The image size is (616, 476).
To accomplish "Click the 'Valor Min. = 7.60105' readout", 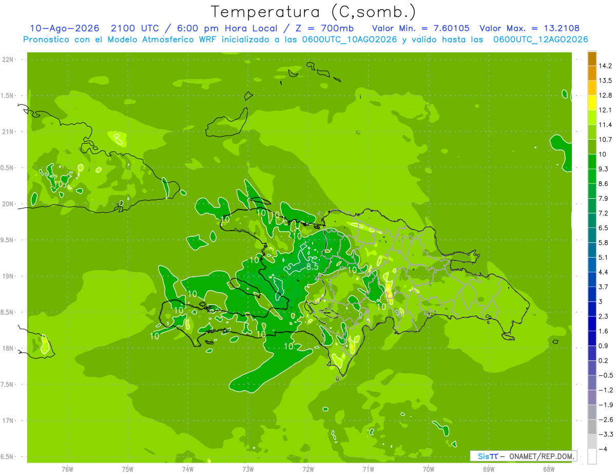I will click(420, 28).
